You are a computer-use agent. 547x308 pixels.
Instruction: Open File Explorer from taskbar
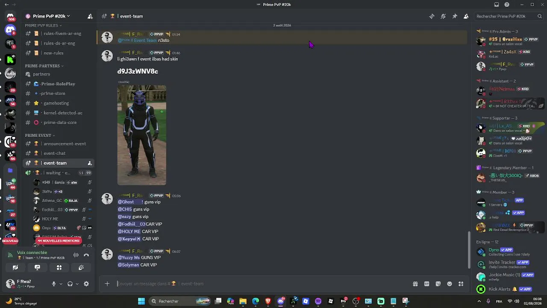[243, 301]
